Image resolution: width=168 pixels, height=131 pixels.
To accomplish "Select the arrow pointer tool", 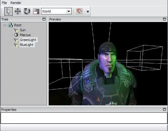I will point(9,11).
